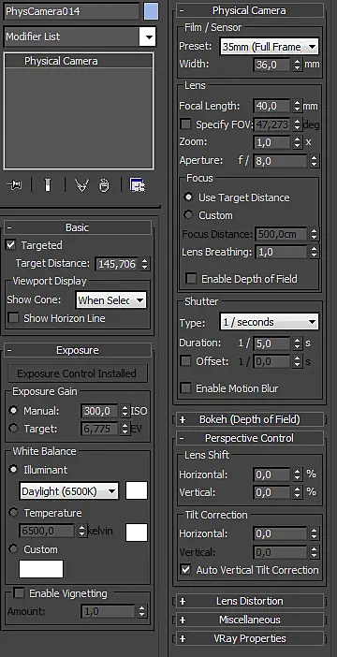Image resolution: width=337 pixels, height=657 pixels.
Task: Open the Film/Sensor Preset dropdown
Action: click(x=269, y=47)
